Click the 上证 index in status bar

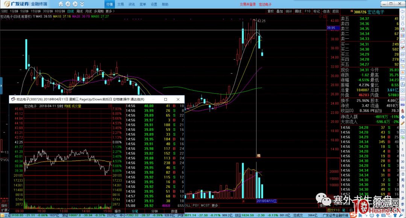(8, 215)
